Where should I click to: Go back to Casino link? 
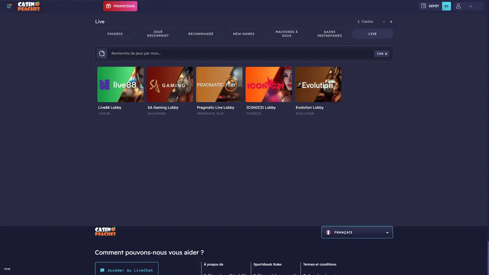point(365,22)
